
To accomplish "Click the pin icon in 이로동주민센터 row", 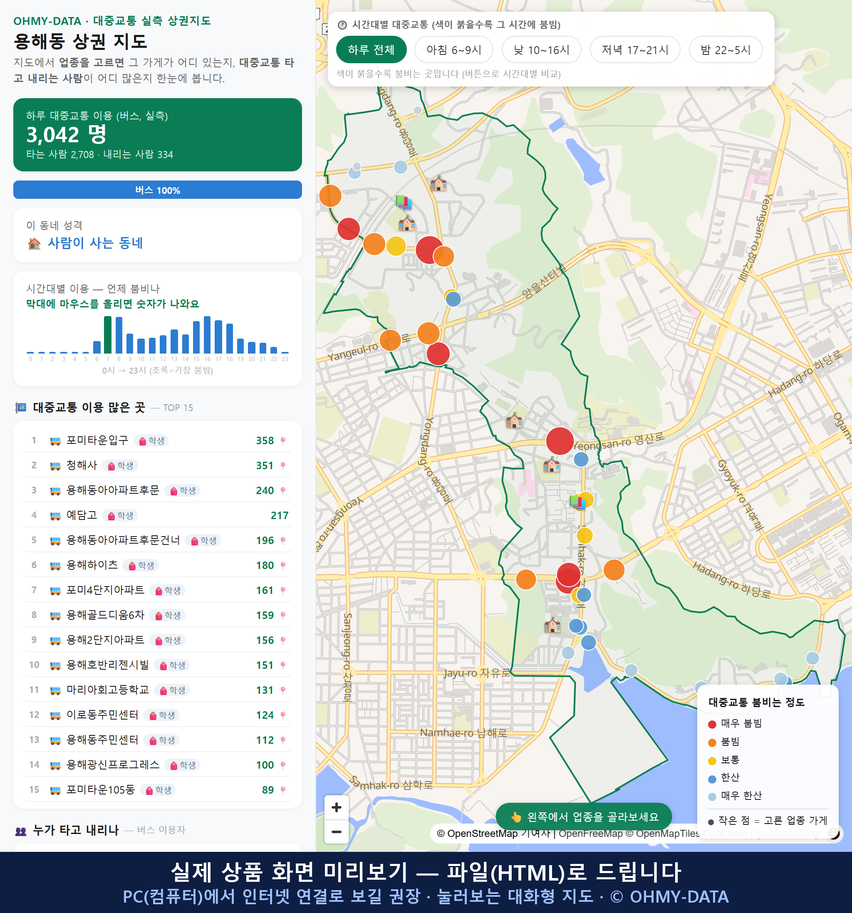I will pyautogui.click(x=283, y=715).
